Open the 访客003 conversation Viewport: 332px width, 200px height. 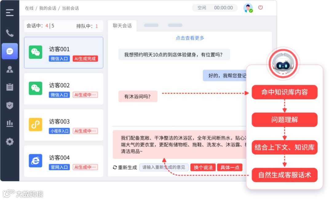point(64,125)
